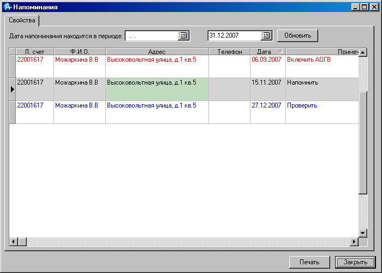Open calendar picker for 31.12.2007 date field
Image resolution: width=382 pixels, height=273 pixels.
coord(266,35)
